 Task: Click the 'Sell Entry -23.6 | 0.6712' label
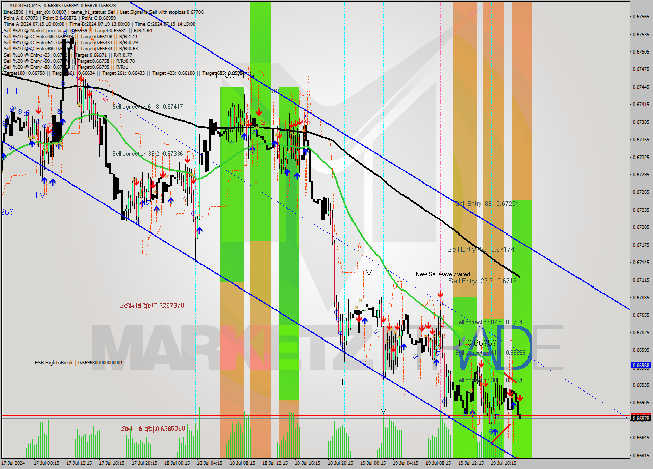point(483,281)
